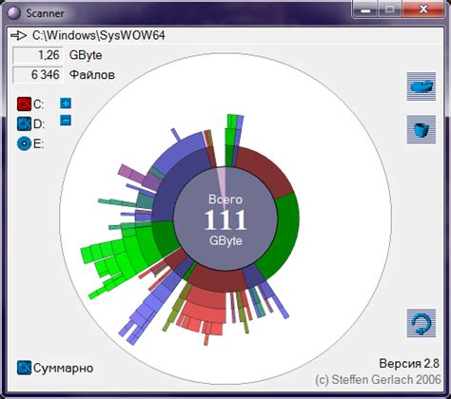Click the 6 346 files count field
Viewport: 451px width, 399px height.
click(38, 75)
